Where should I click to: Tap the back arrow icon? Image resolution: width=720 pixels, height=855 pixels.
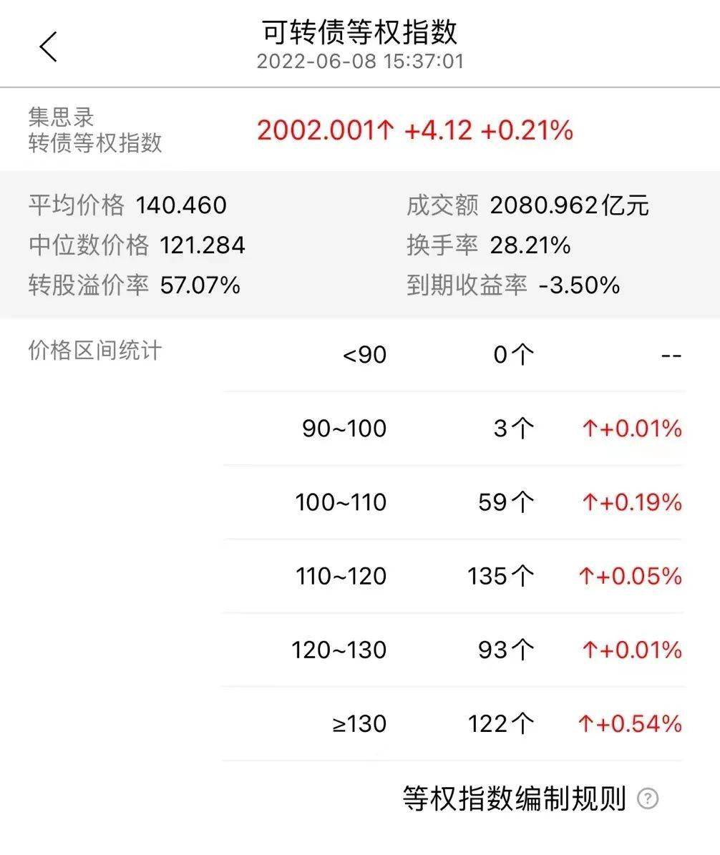(x=49, y=47)
